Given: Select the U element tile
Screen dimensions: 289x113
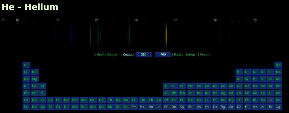Looking at the screenshot, I should [x=66, y=107].
